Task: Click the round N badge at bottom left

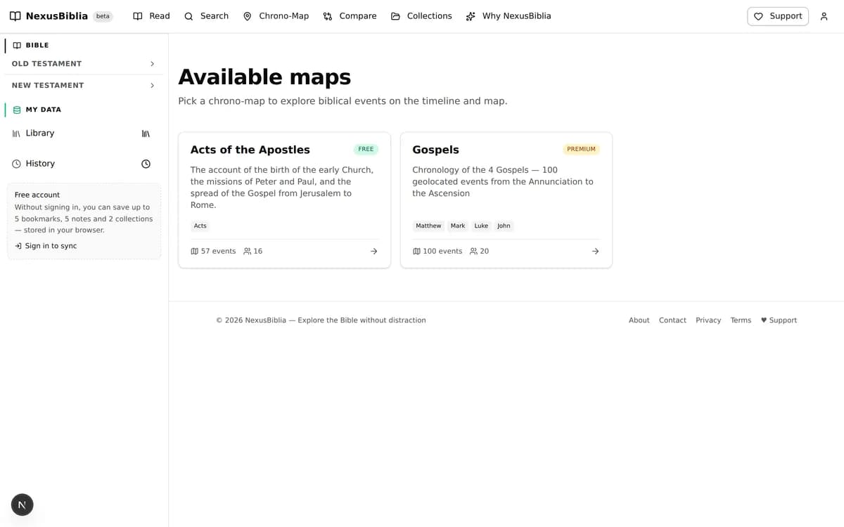Action: 22,505
